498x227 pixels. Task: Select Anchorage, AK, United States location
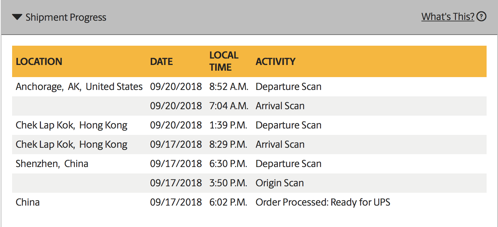click(x=79, y=87)
